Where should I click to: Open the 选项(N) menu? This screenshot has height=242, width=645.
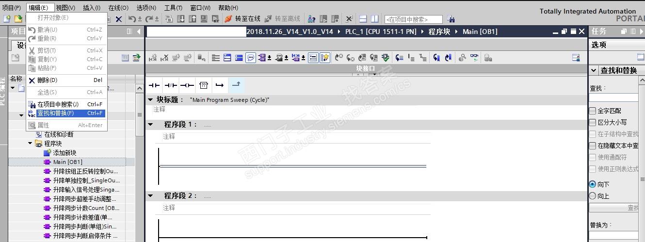point(146,8)
